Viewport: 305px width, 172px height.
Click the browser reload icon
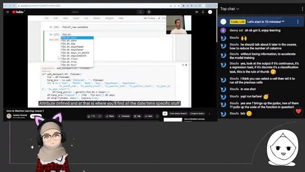[x=14, y=6]
